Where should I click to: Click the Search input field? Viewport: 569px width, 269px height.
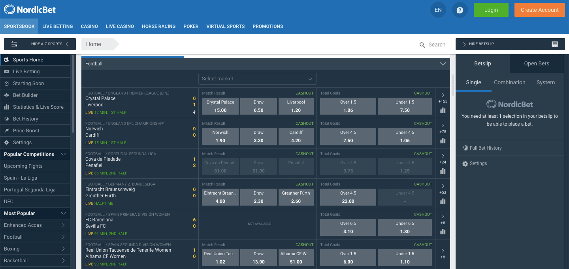click(437, 45)
